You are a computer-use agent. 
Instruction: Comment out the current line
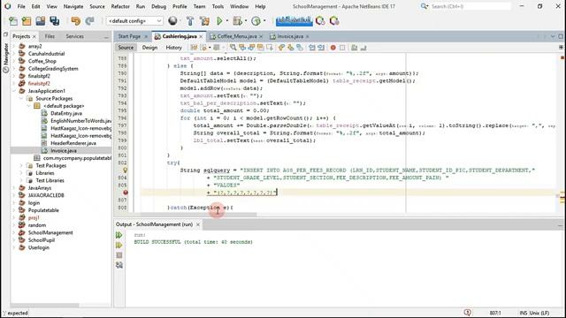(355, 48)
